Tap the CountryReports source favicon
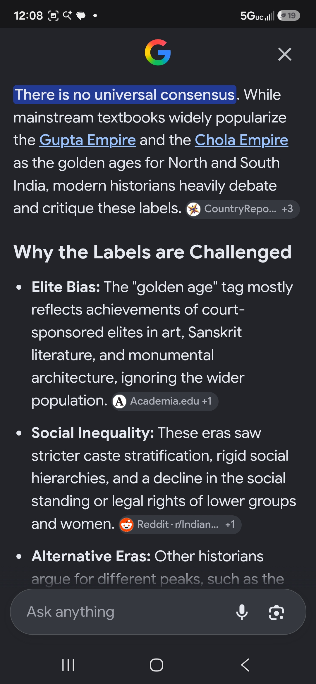 click(x=193, y=209)
